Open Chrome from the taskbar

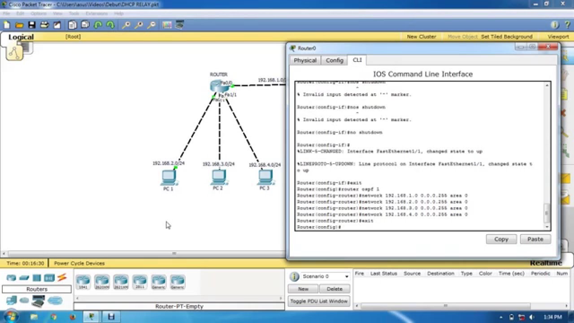(54, 317)
